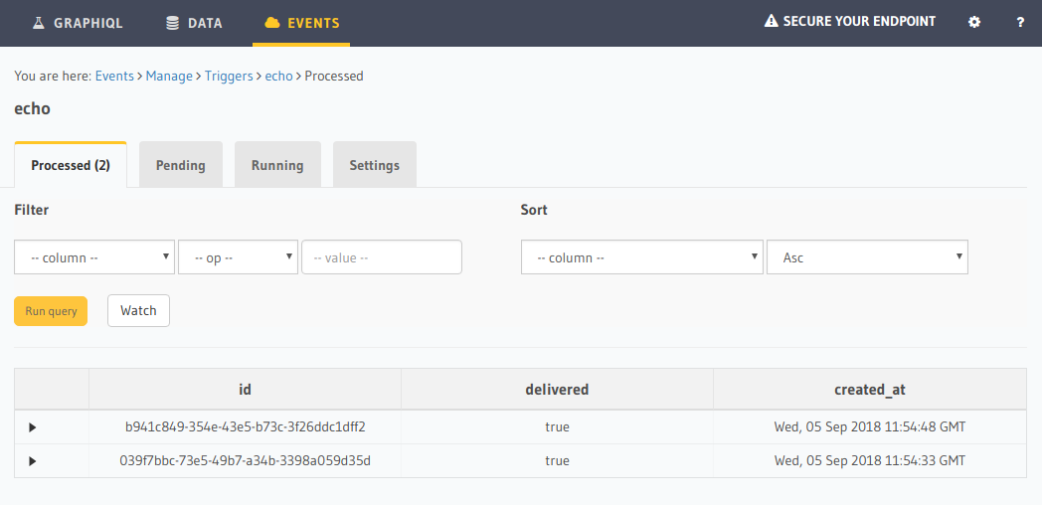
Task: Open settings via gear icon
Action: click(x=974, y=22)
